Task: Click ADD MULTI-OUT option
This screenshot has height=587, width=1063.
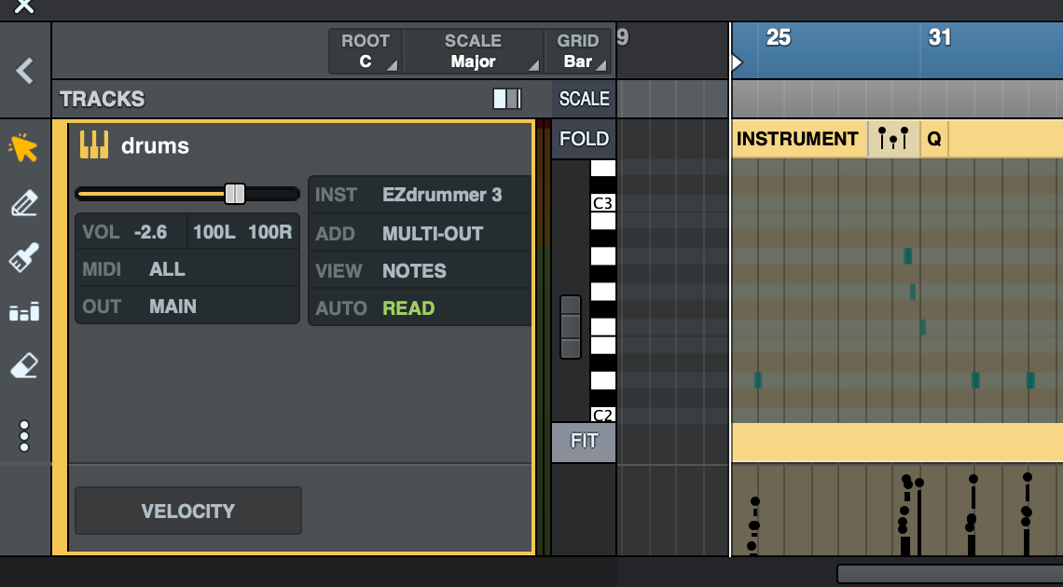Action: (421, 234)
